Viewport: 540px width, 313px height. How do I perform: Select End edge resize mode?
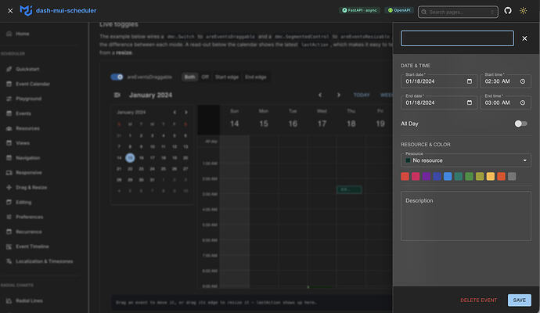coord(256,77)
